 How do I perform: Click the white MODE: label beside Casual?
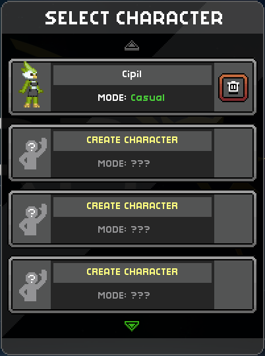[x=112, y=98]
